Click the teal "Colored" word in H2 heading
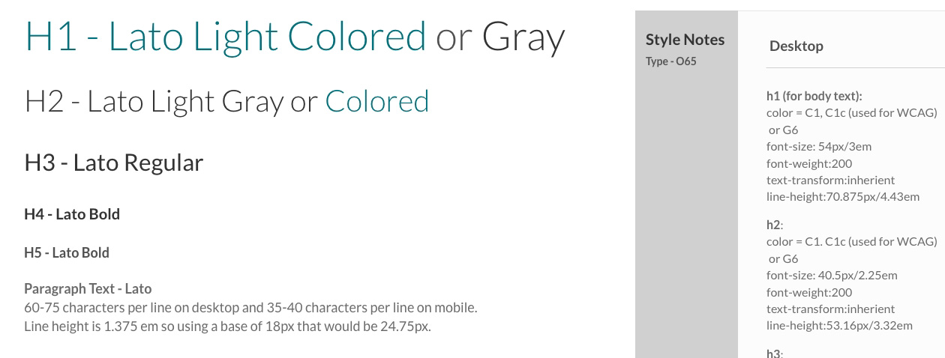This screenshot has height=358, width=945. coord(376,101)
